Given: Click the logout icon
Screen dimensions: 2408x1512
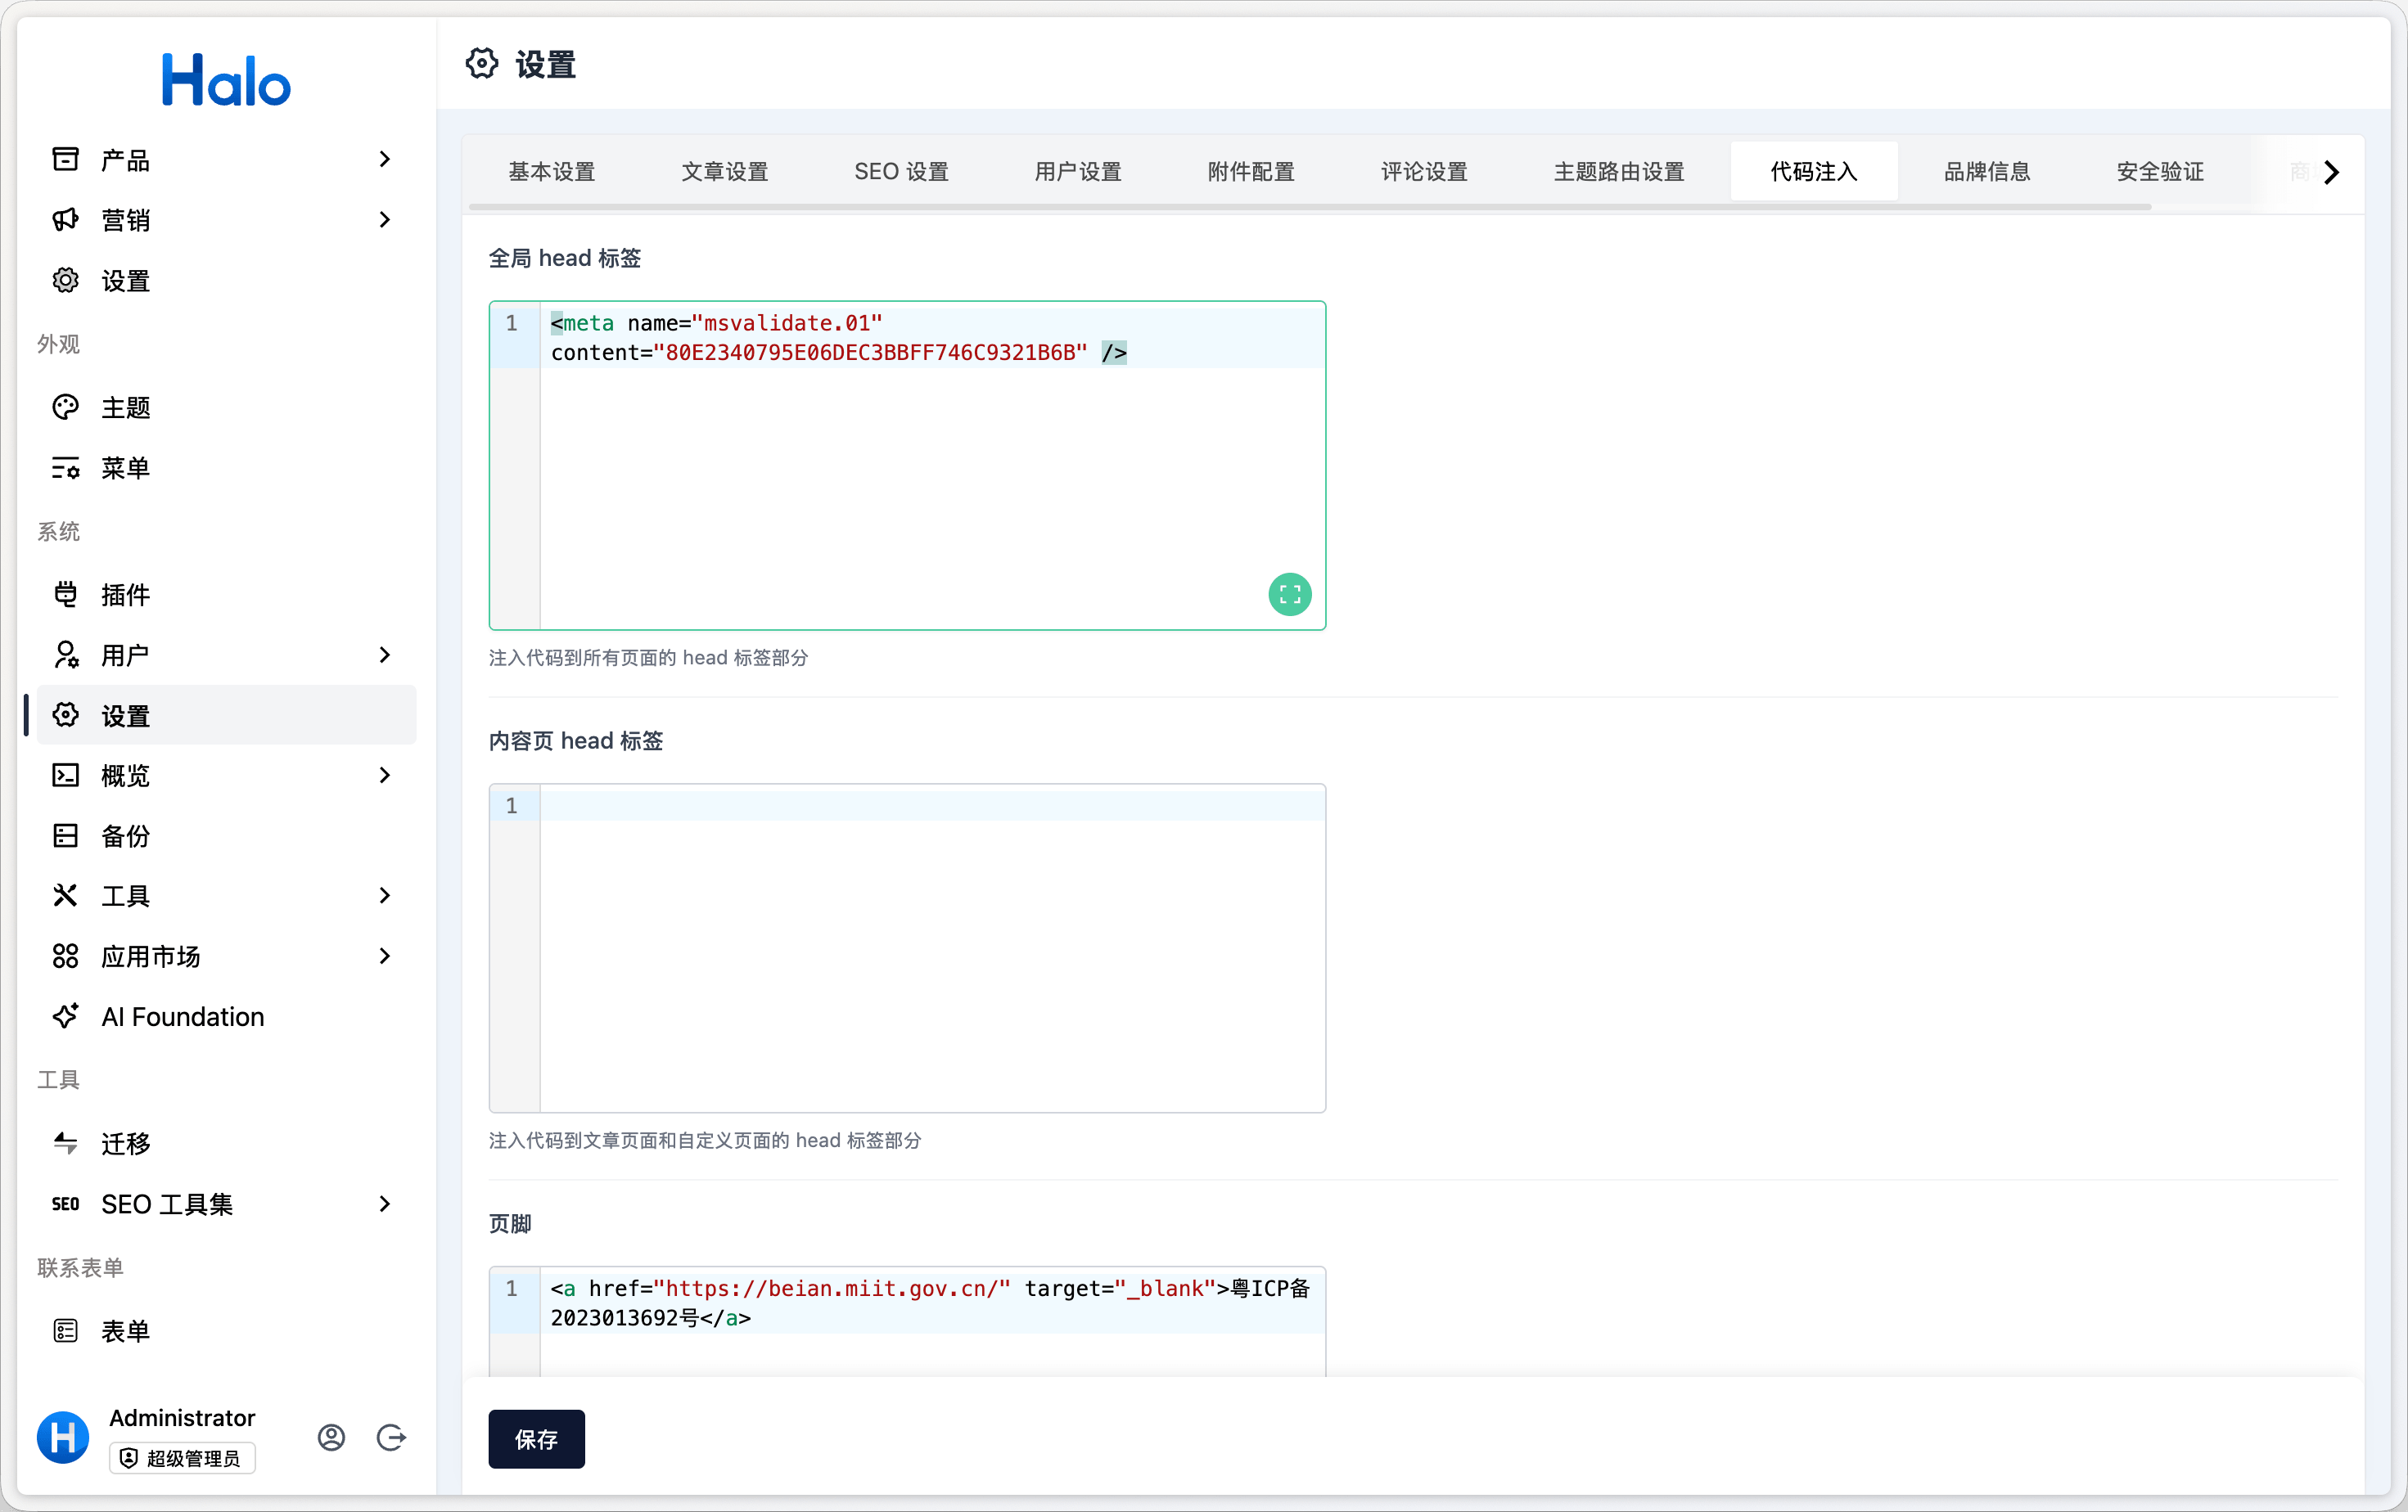Looking at the screenshot, I should [x=391, y=1437].
